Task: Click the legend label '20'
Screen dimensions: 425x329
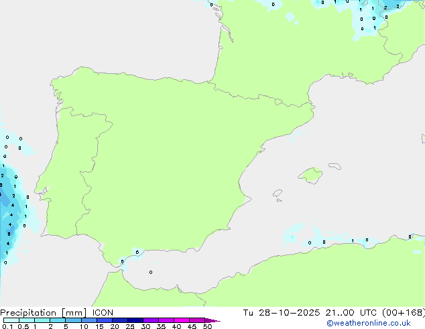Action: pos(115,326)
